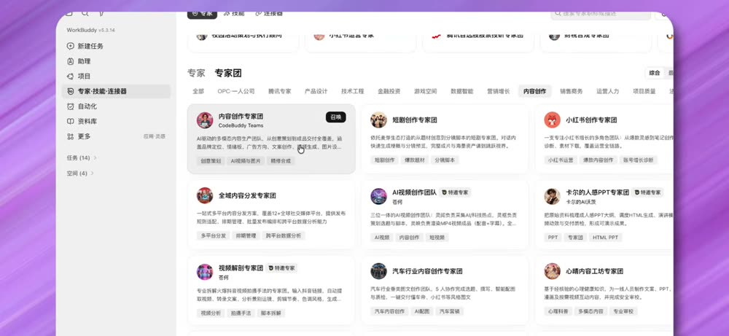This screenshot has height=336, width=729.
Task: Expand the 任务 (14) section
Action: [82, 158]
